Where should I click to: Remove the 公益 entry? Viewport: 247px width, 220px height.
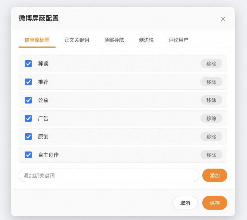(x=211, y=100)
